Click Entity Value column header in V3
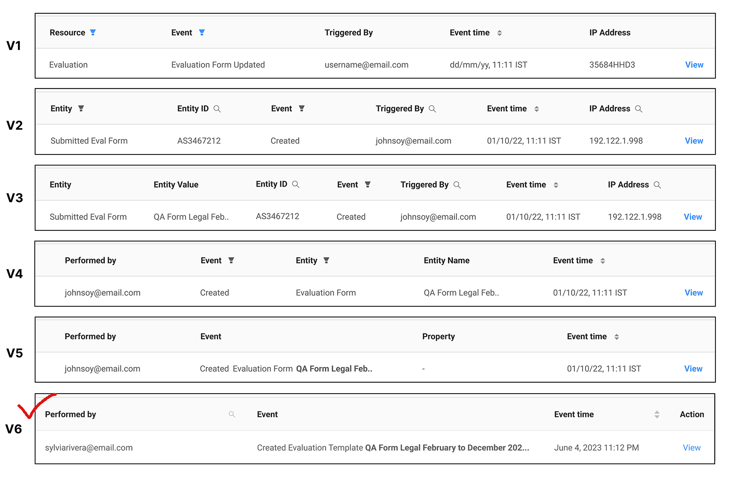 point(176,185)
